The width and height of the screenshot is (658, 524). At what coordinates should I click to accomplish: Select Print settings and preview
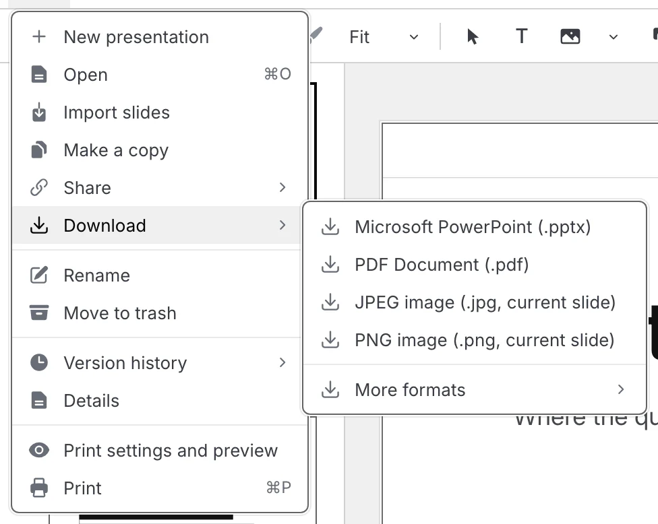[160, 451]
